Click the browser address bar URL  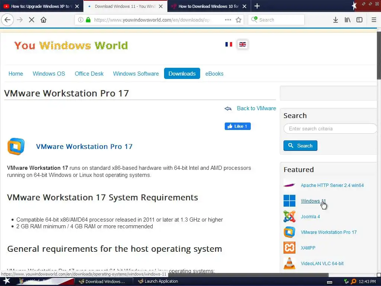point(152,20)
